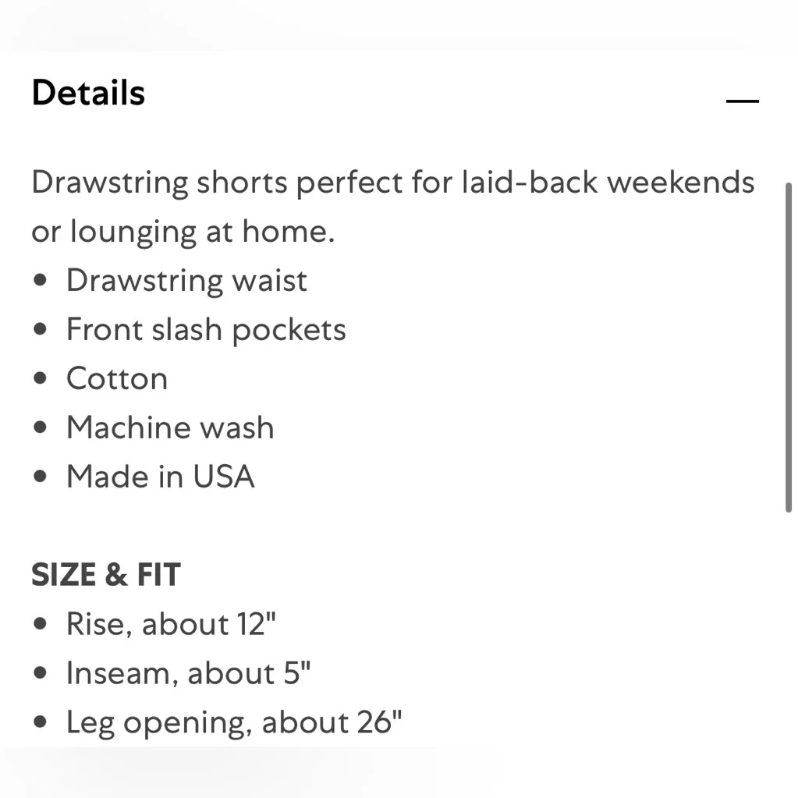Click the bullet point beside Cotton
This screenshot has width=798, height=798.
[40, 378]
